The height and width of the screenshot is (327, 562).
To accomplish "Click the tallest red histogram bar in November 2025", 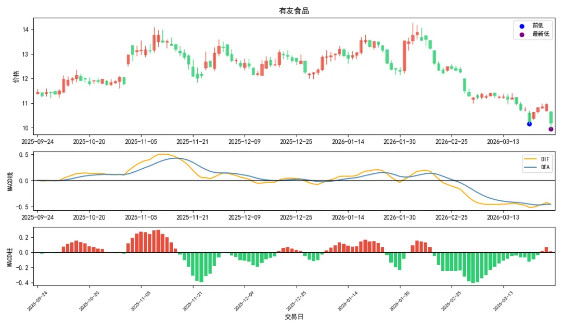I will tap(158, 241).
